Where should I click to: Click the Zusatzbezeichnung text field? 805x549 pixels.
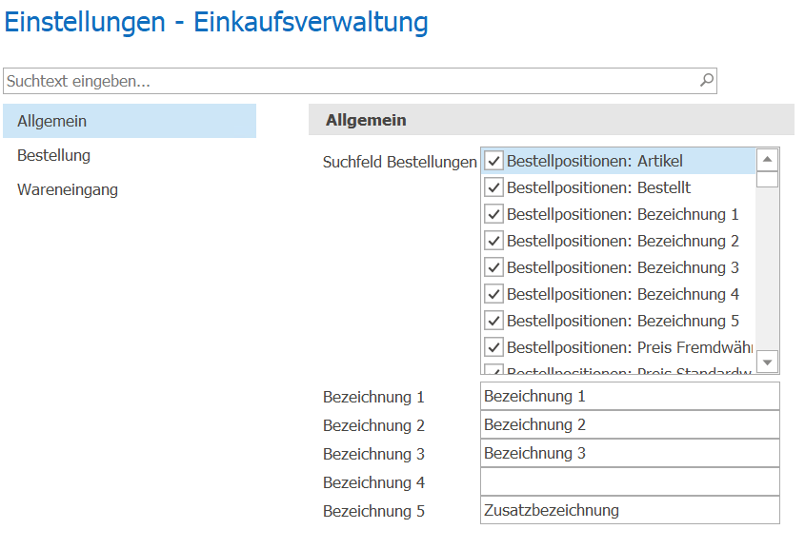(x=630, y=511)
